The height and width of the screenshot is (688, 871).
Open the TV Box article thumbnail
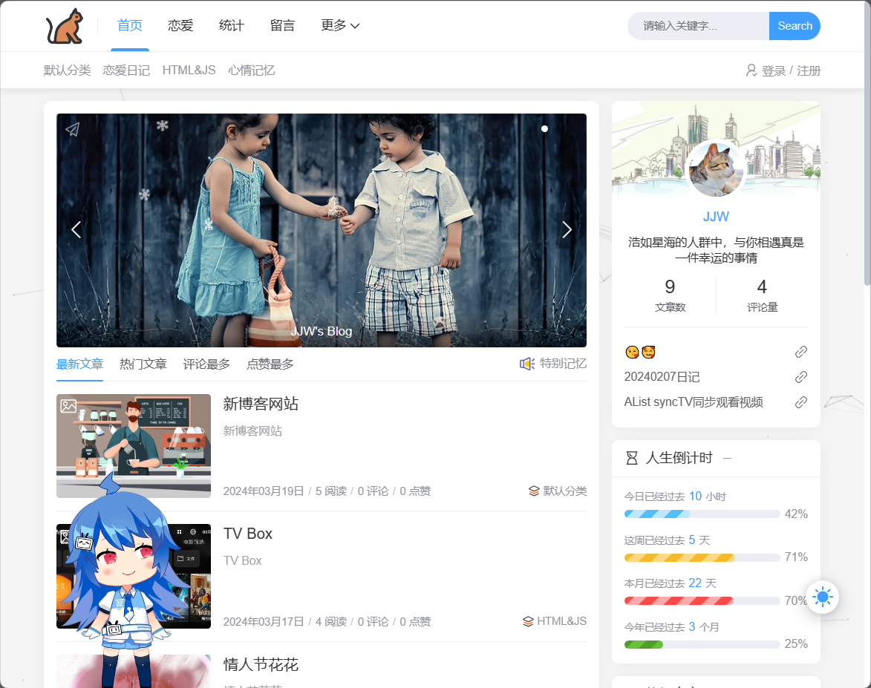(x=134, y=577)
